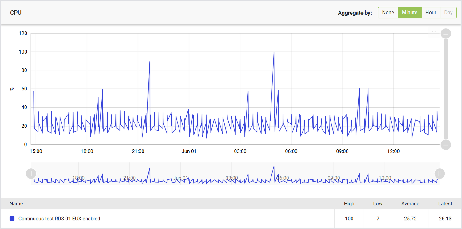Viewport: 462px width, 229px height.
Task: Click the right range selector handle
Action: [440, 174]
